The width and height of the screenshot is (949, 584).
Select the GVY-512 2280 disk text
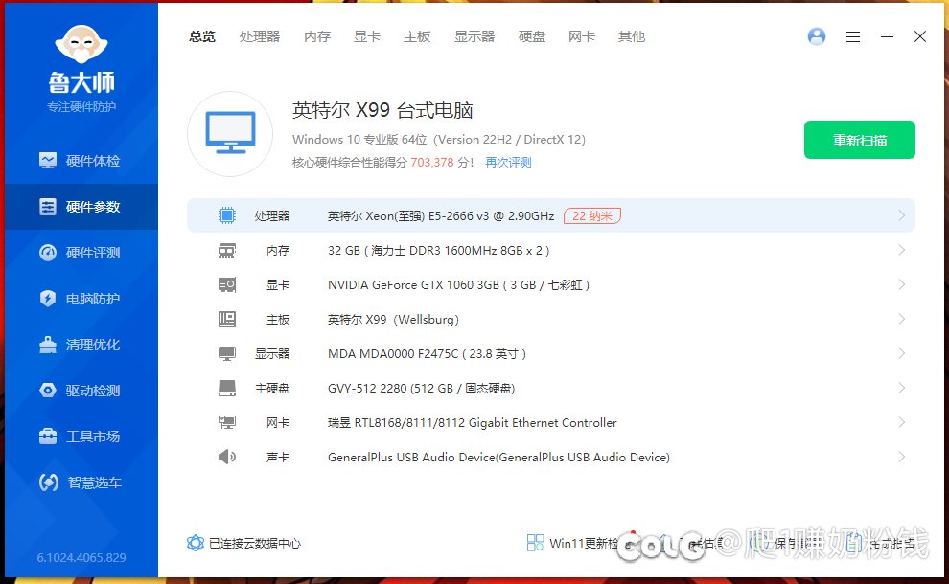point(421,388)
